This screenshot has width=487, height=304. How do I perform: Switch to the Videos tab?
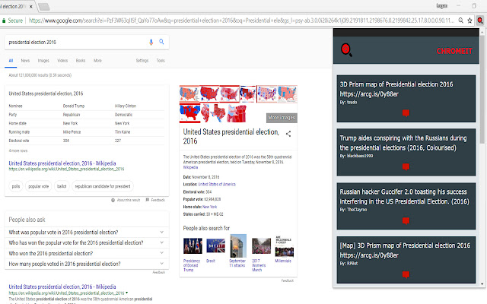[x=62, y=61]
